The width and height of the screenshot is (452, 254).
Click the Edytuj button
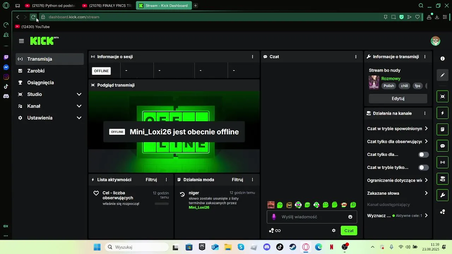[x=398, y=98]
